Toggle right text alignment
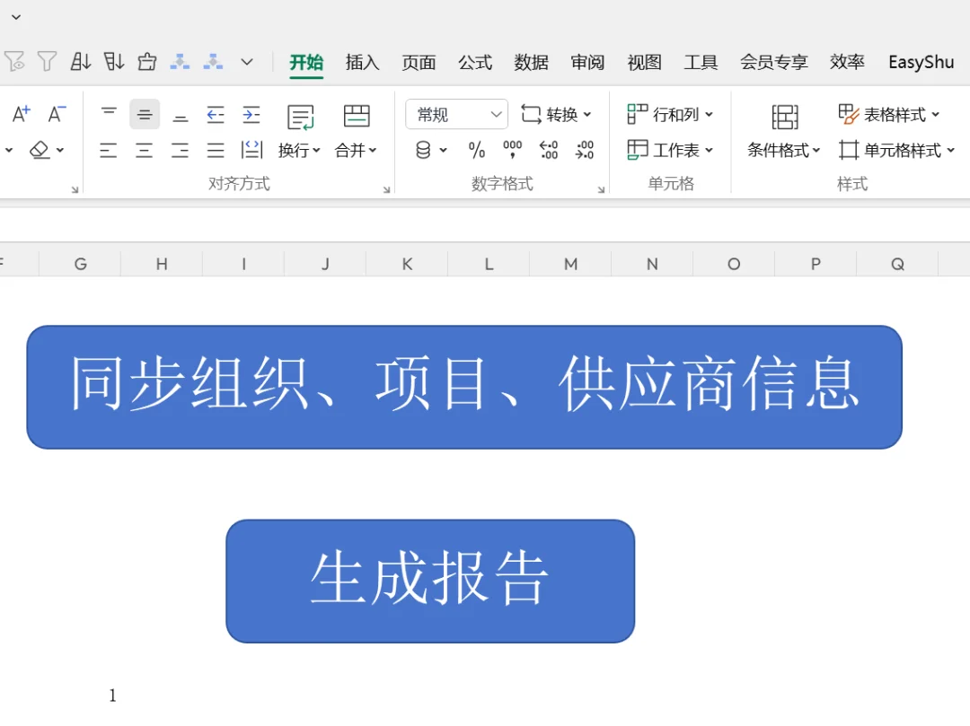 [180, 150]
